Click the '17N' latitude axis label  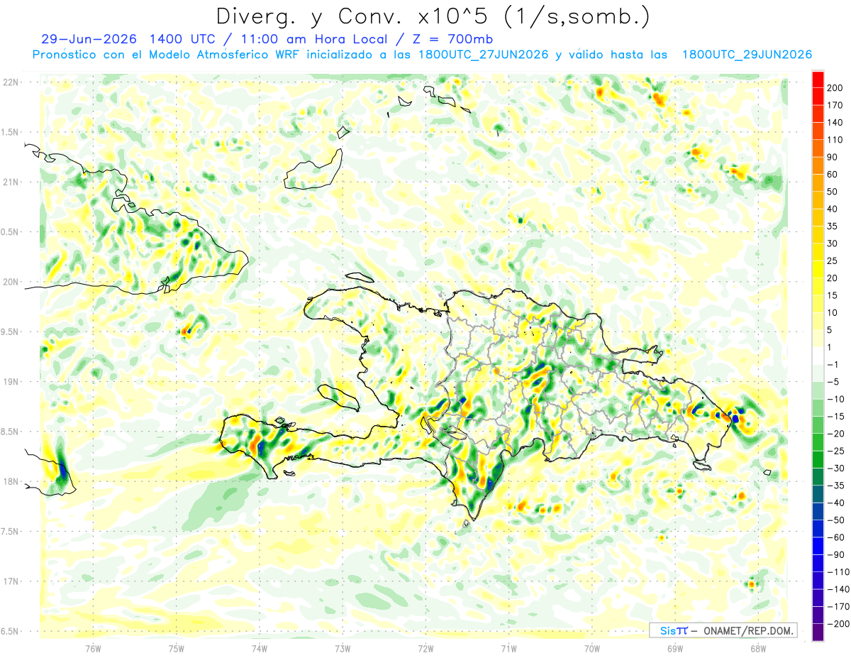pos(11,581)
